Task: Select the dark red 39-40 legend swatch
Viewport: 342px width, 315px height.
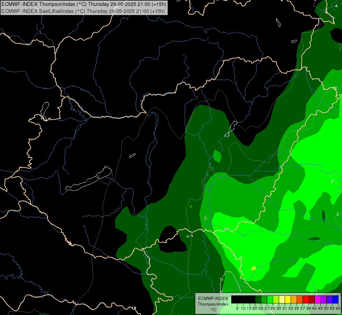Action: (x=312, y=299)
